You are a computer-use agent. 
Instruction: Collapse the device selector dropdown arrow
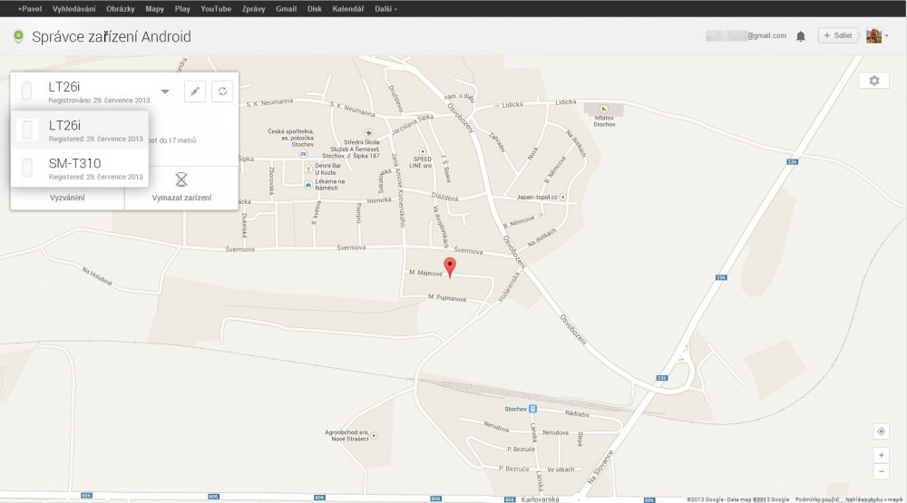[165, 92]
